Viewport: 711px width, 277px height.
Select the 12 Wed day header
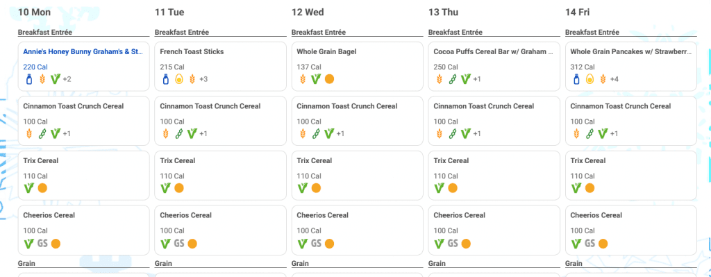308,12
